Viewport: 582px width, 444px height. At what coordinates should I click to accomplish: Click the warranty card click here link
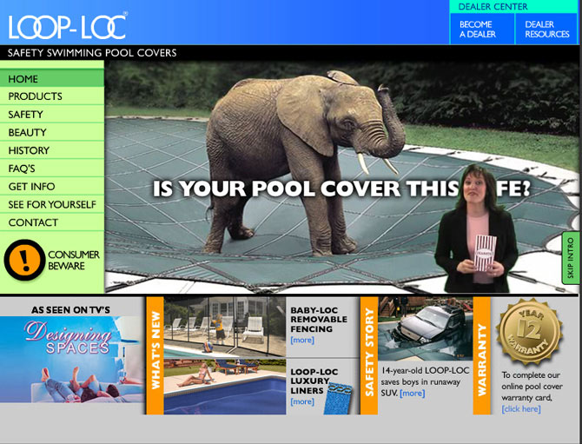coord(520,409)
